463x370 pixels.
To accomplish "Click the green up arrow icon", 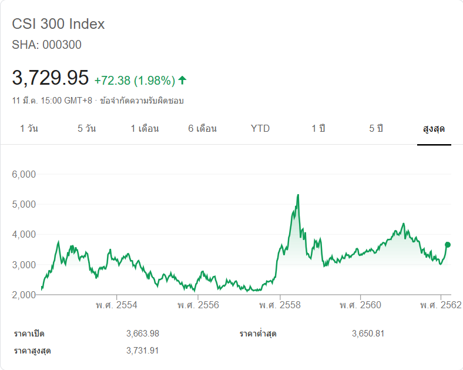I will click(x=182, y=79).
